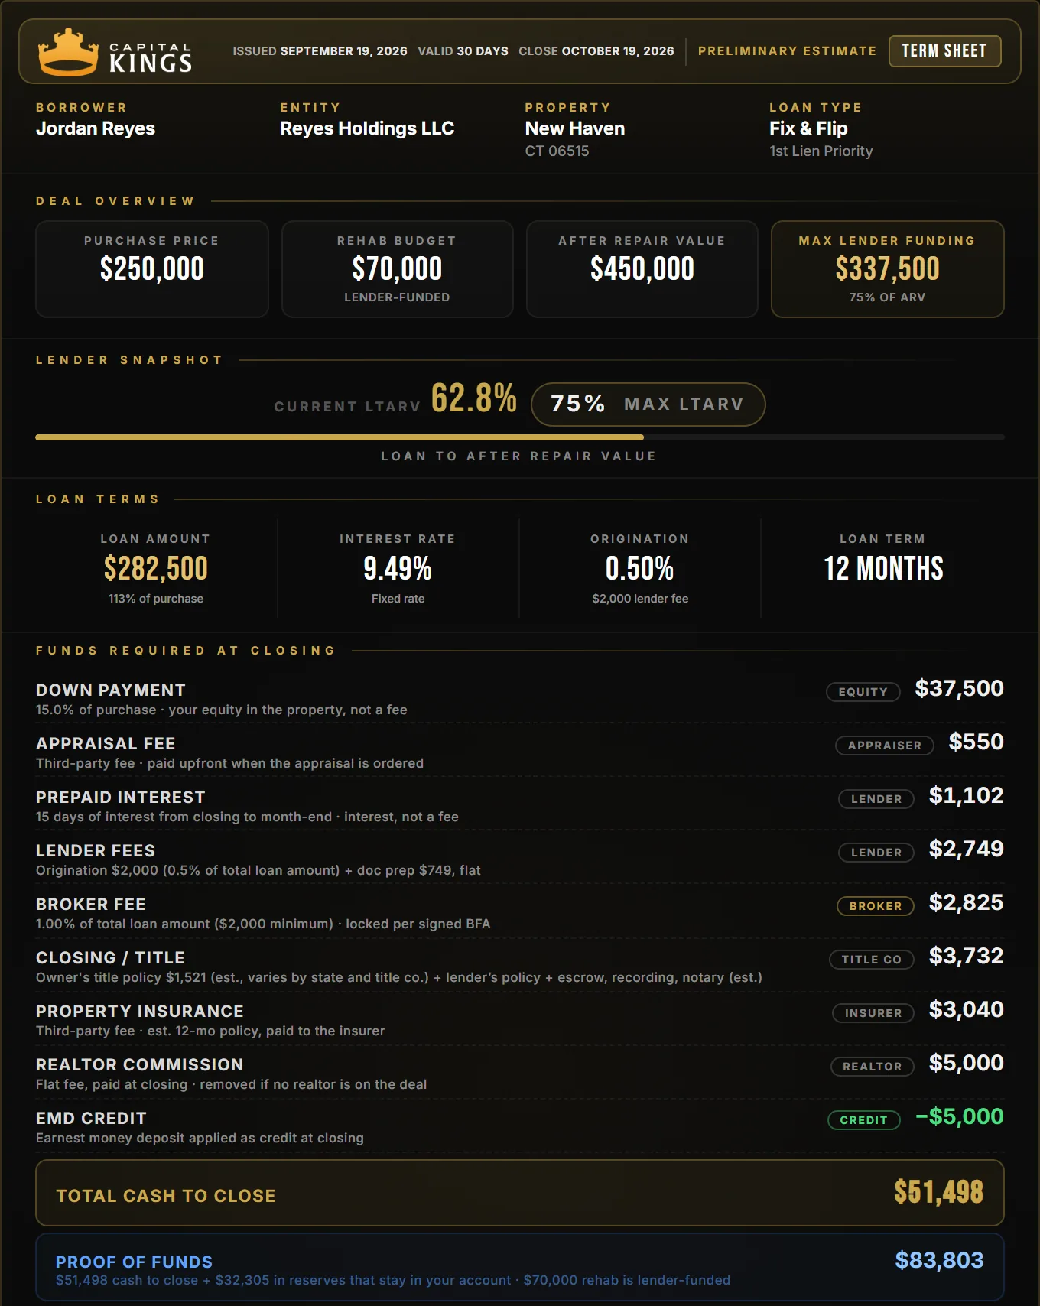This screenshot has width=1040, height=1306.
Task: Click property city New Haven
Action: click(x=575, y=128)
